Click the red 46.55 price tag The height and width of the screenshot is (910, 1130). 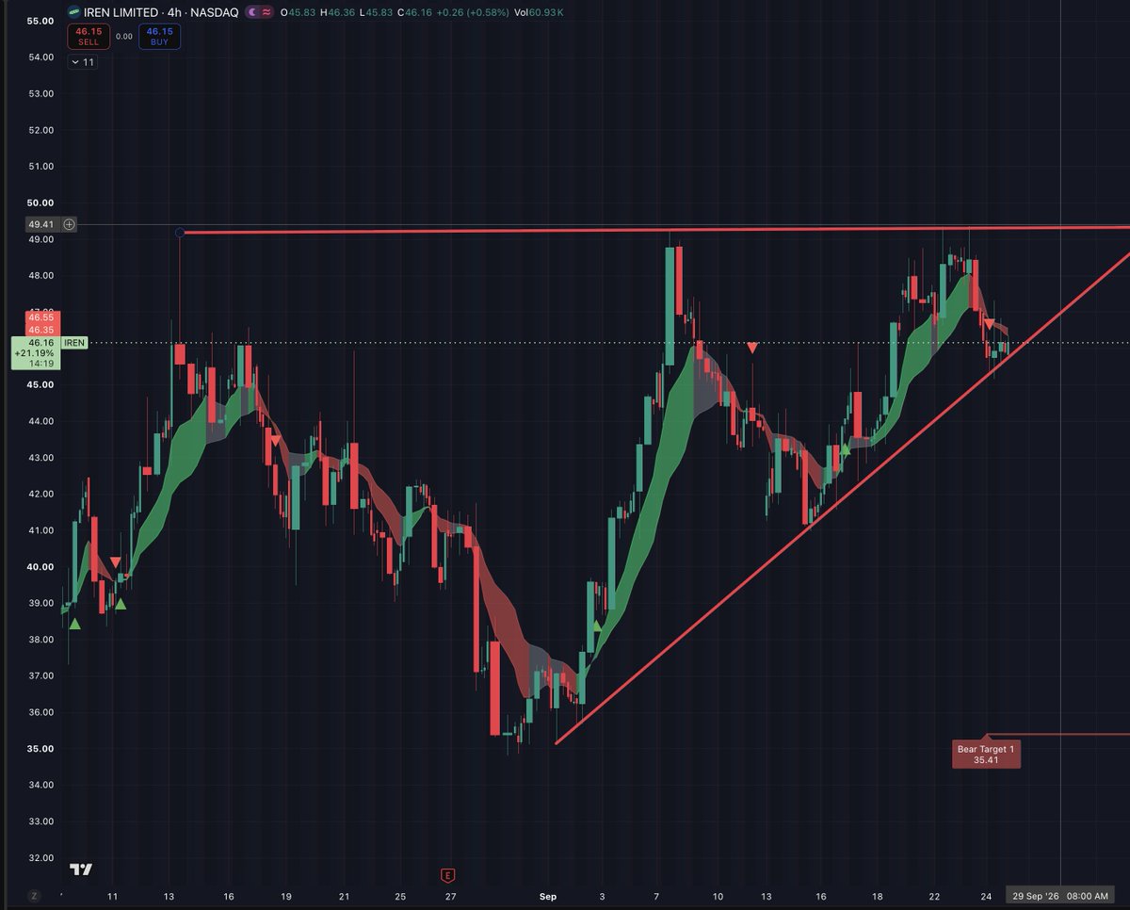[x=40, y=318]
